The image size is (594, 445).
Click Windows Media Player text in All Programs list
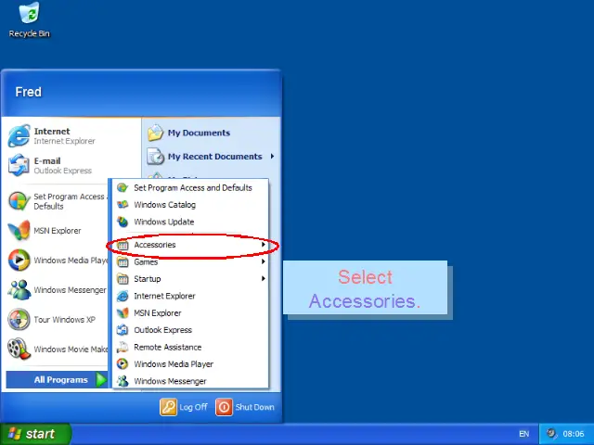pyautogui.click(x=174, y=364)
